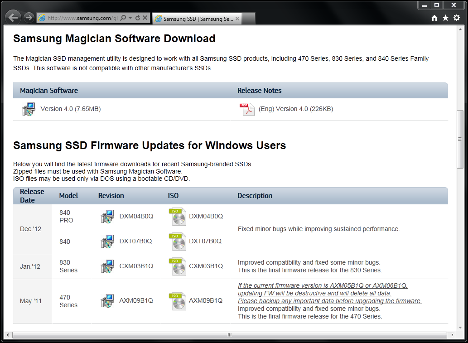
Task: Click the 'ISO' column header
Action: click(x=173, y=196)
